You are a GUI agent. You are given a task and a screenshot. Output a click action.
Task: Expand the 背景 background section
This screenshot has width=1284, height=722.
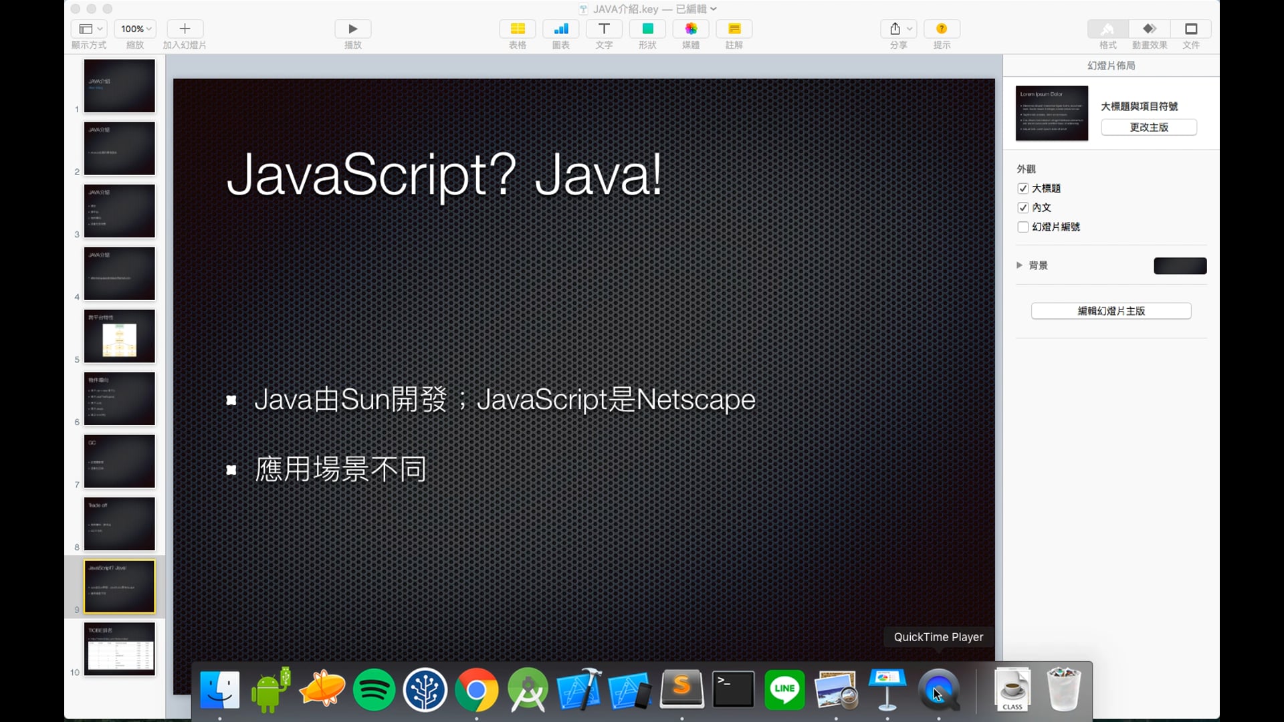click(1019, 265)
